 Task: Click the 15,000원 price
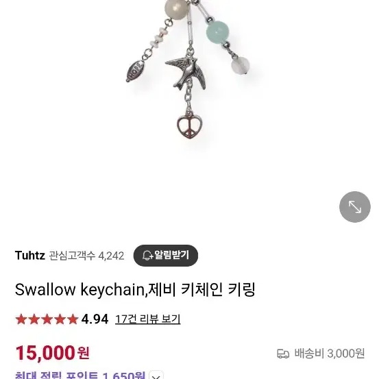point(53,353)
